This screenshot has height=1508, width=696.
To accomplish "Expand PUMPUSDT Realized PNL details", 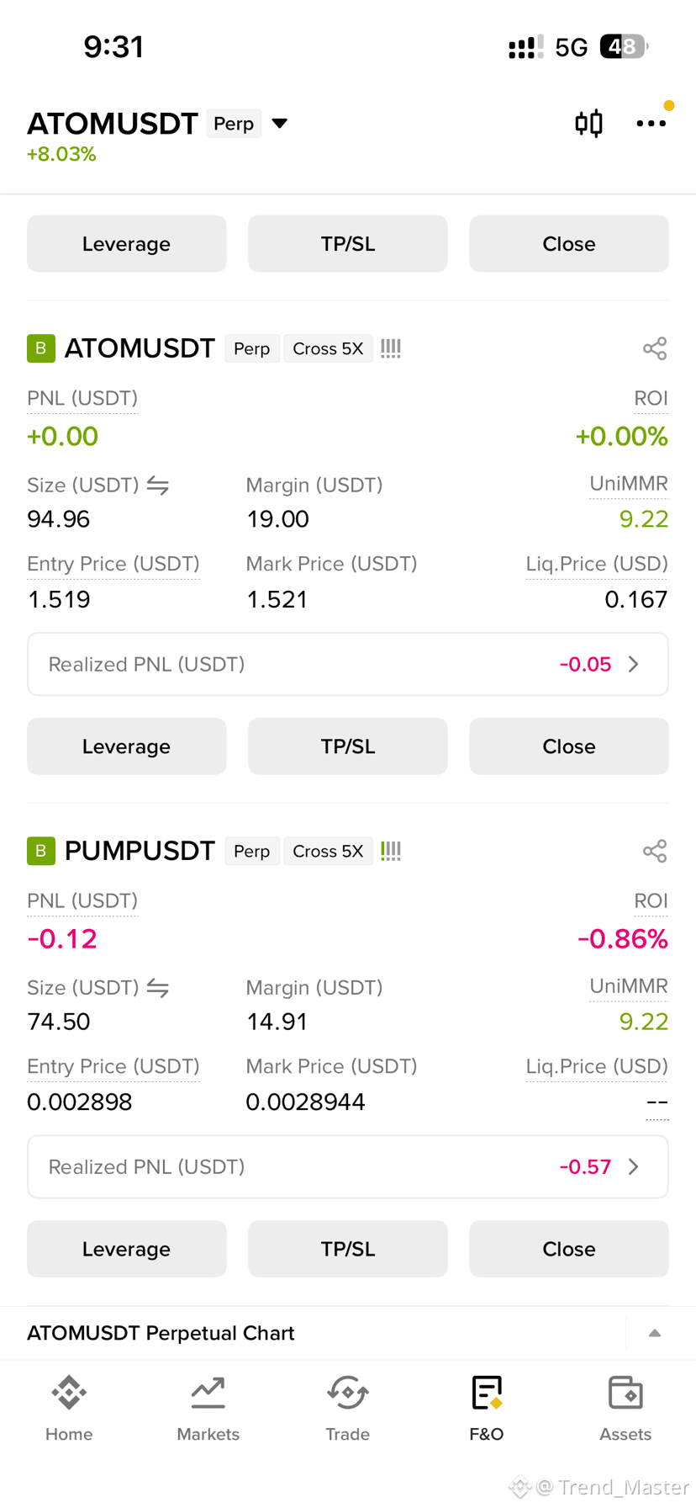I will pos(348,1166).
